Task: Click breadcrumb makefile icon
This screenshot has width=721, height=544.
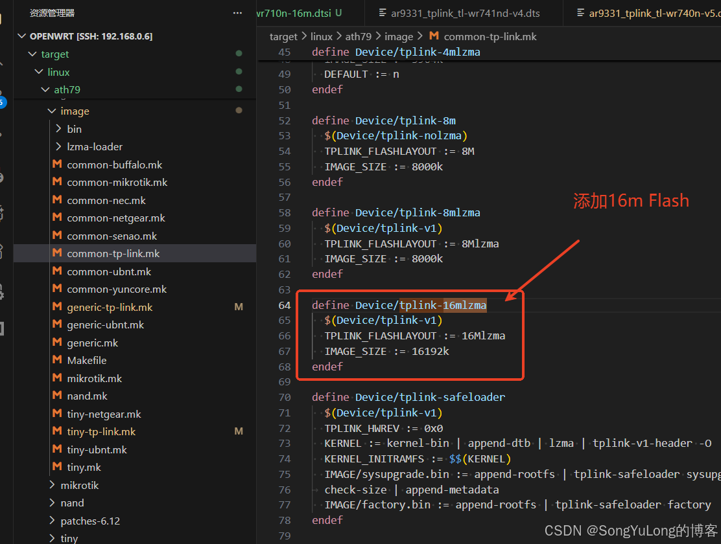Action: tap(434, 36)
